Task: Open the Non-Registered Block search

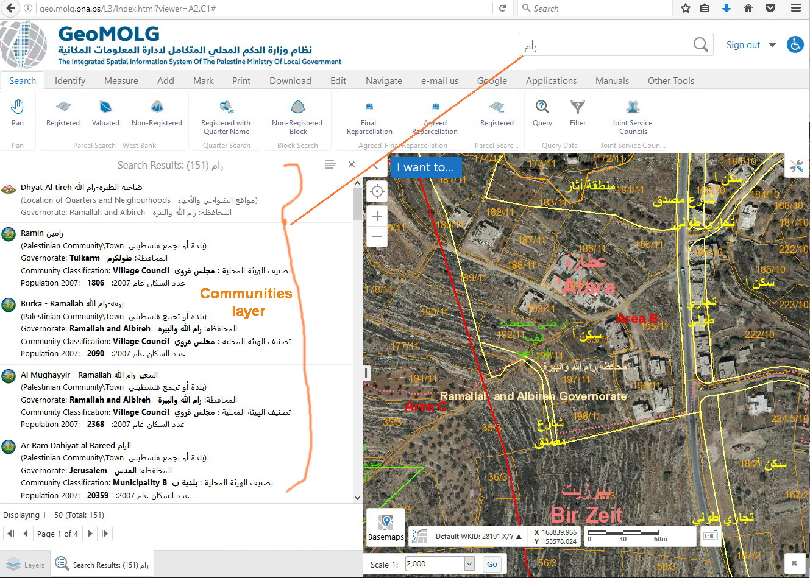Action: tap(297, 118)
